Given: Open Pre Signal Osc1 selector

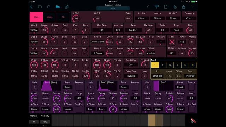Looking at the screenshot, I should 131,65.
